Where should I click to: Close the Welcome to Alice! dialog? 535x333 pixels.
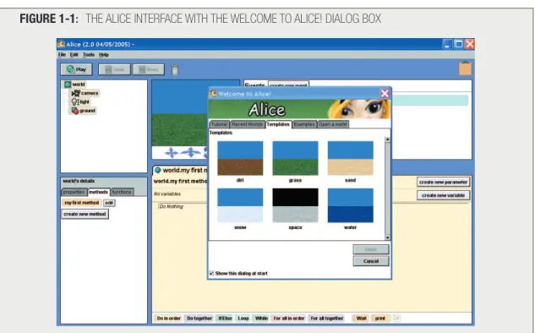[385, 93]
